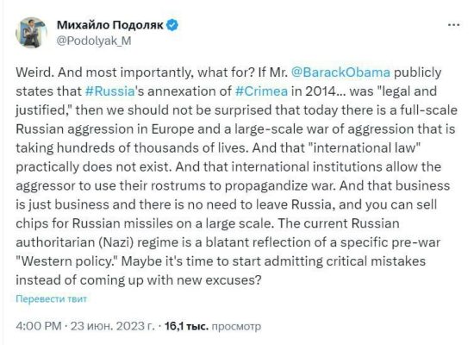Click the 23 июн. 2023 г. date

coord(112,326)
